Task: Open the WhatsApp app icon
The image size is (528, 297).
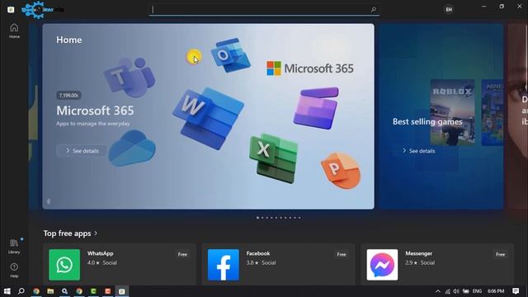Action: point(64,265)
